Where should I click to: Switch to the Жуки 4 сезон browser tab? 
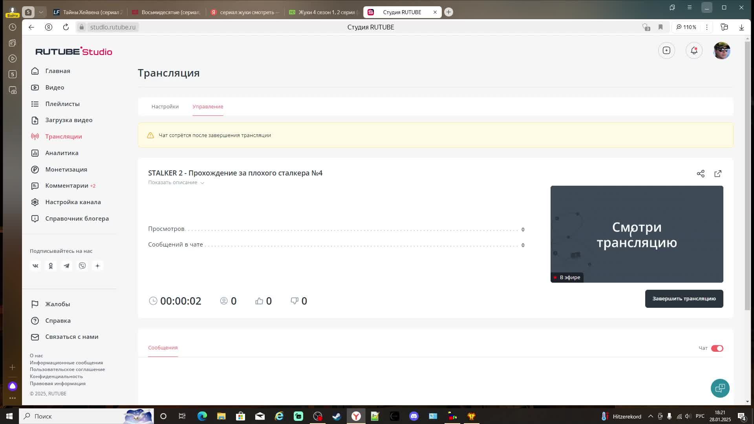click(323, 12)
